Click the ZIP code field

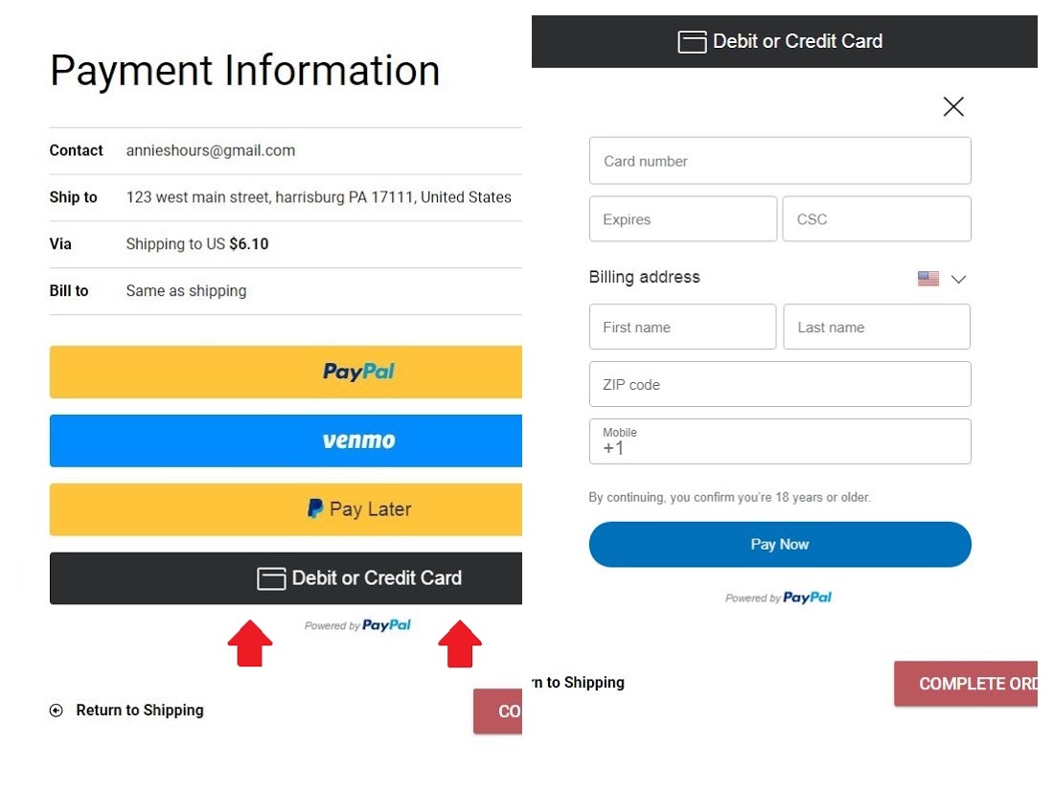coord(780,384)
